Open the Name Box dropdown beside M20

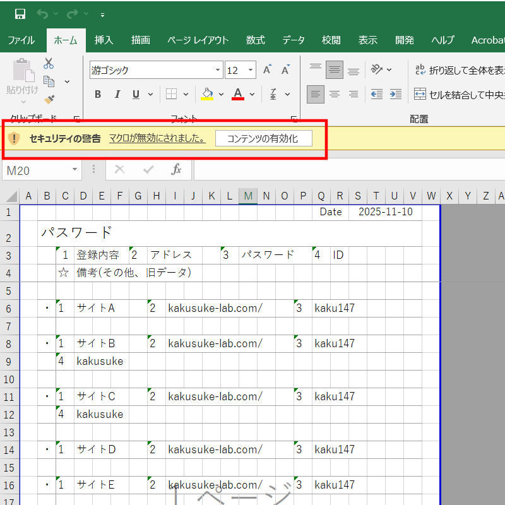point(75,170)
